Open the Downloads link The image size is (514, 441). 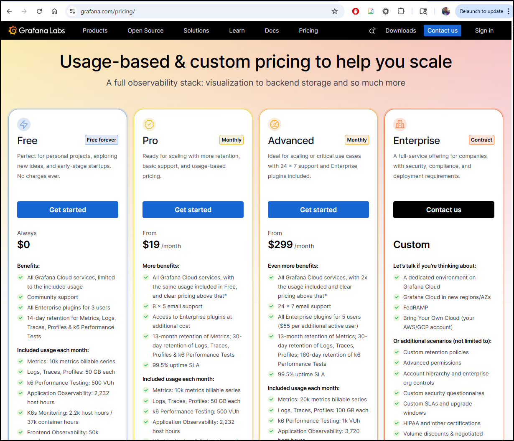coord(401,30)
